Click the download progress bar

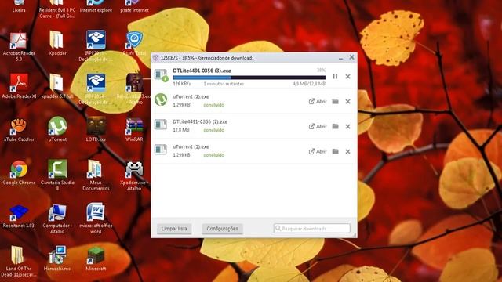click(x=249, y=78)
